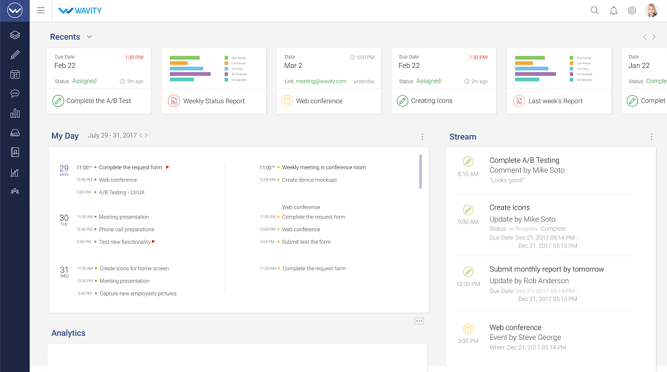Click task icon next to Creating Icons

pos(403,101)
